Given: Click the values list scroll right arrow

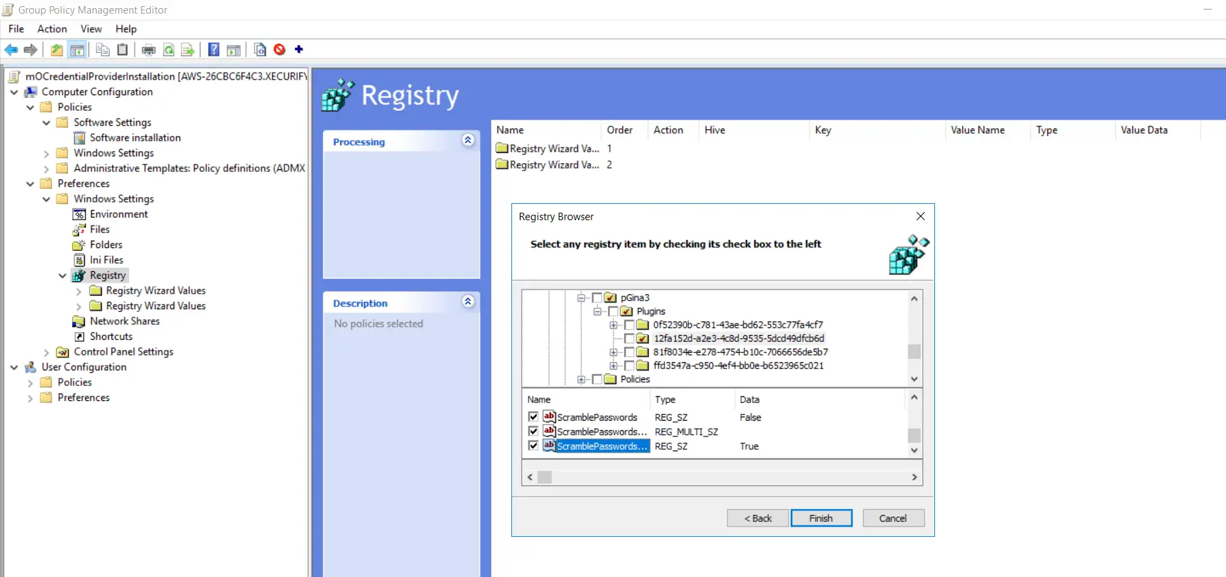Looking at the screenshot, I should click(914, 477).
